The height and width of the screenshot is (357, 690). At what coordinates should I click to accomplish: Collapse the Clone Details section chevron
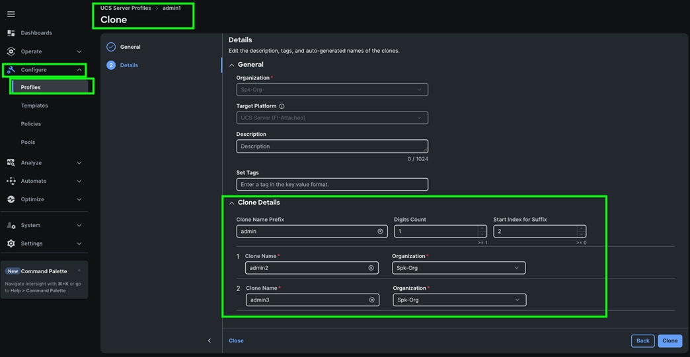coord(232,203)
